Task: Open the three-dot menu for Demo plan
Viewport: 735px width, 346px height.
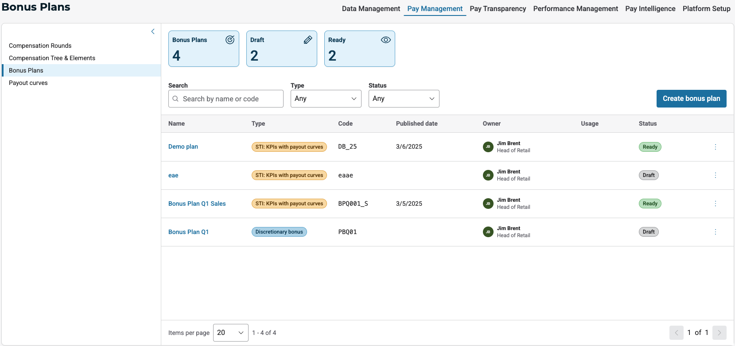Action: [x=715, y=147]
